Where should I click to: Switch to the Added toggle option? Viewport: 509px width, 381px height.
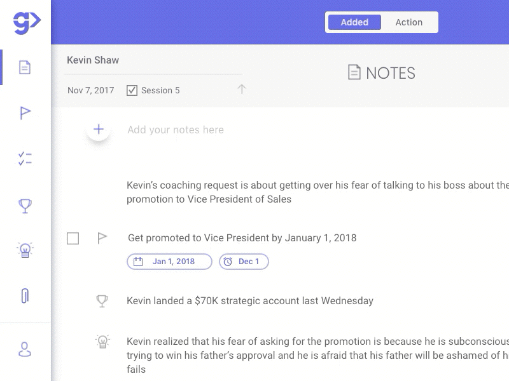point(354,22)
